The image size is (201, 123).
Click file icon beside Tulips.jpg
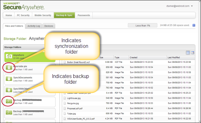65,113
